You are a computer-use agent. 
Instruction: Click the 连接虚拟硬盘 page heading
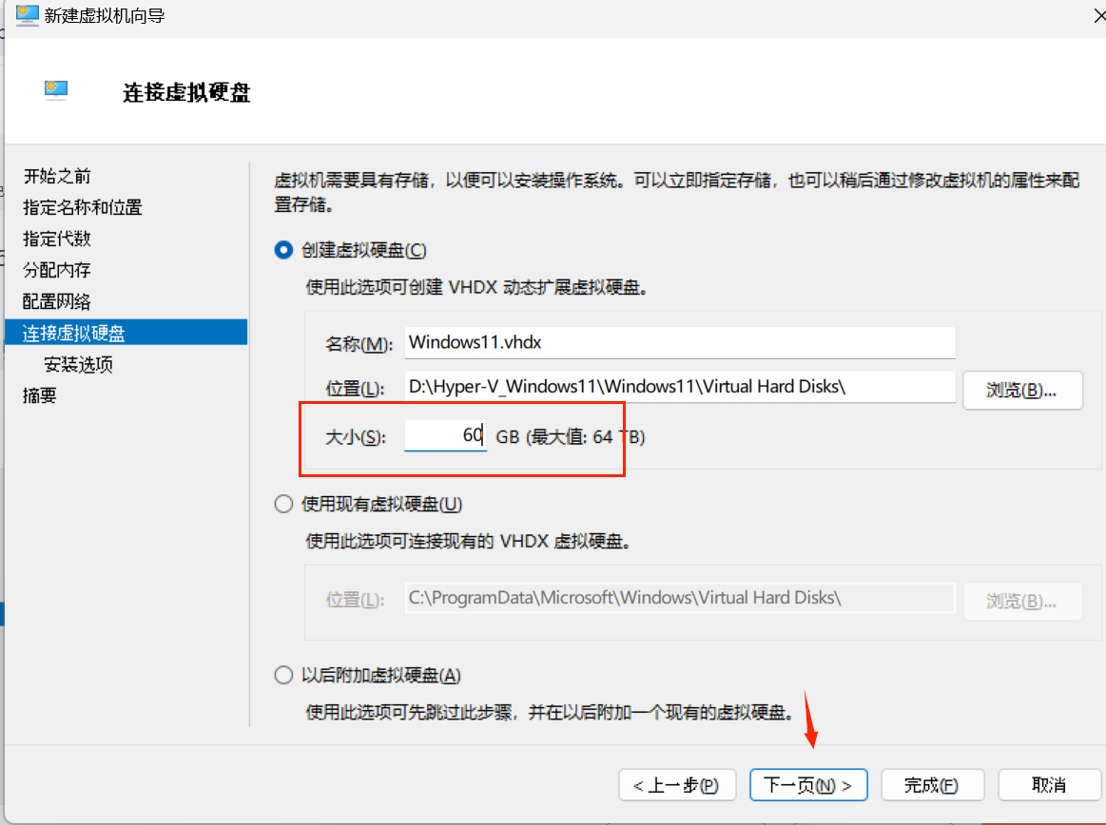(187, 92)
